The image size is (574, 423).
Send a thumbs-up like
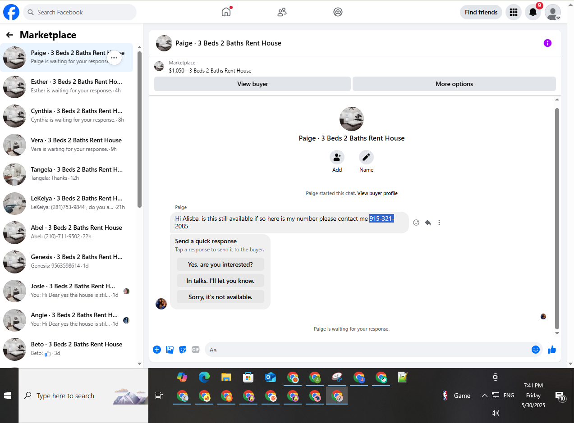coord(552,350)
